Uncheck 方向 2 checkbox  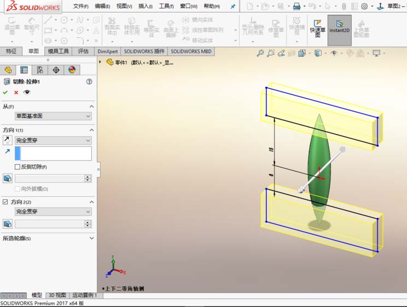5,202
